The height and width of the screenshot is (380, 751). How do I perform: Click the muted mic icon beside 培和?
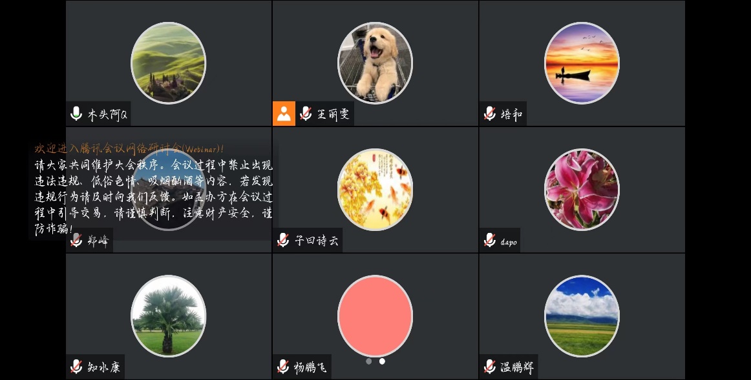pyautogui.click(x=489, y=114)
